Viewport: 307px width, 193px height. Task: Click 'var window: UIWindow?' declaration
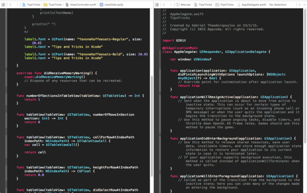tap(191, 59)
